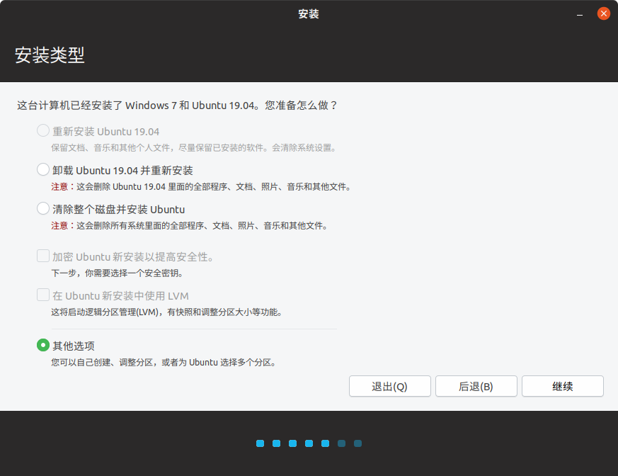
Task: Click the warning about deleting all systems' files
Action: [x=190, y=225]
